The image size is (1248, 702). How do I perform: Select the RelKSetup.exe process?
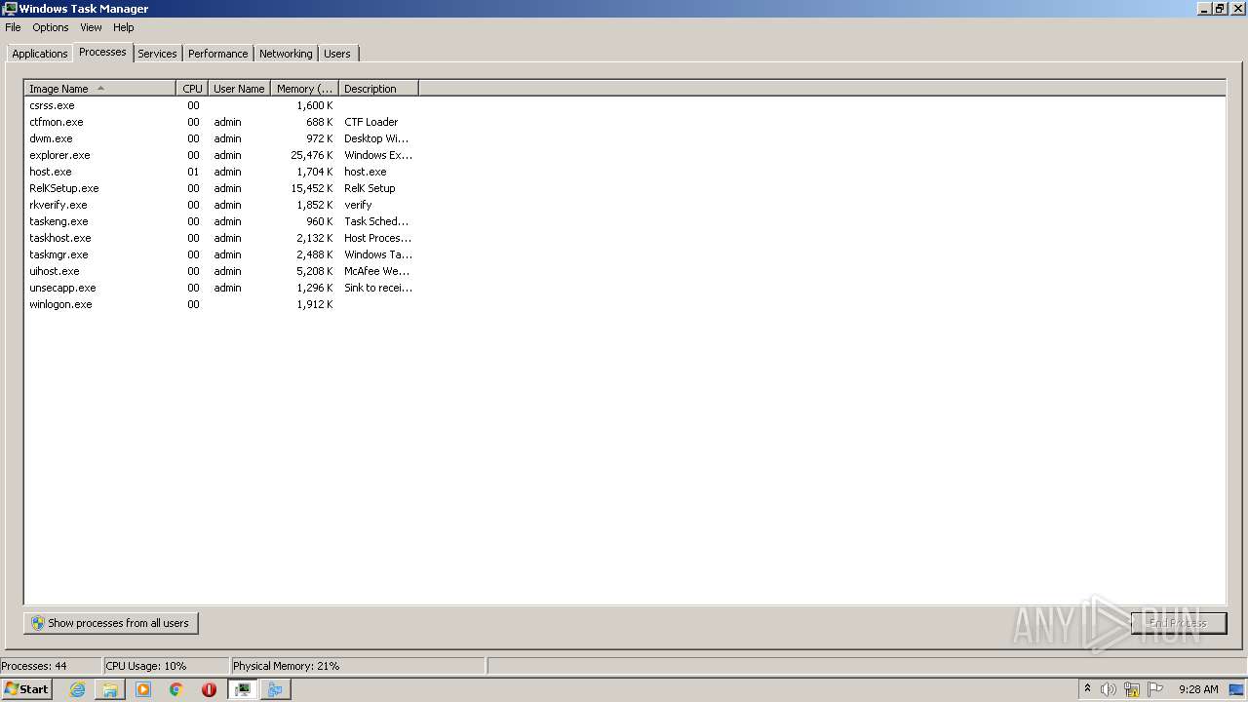[x=64, y=188]
